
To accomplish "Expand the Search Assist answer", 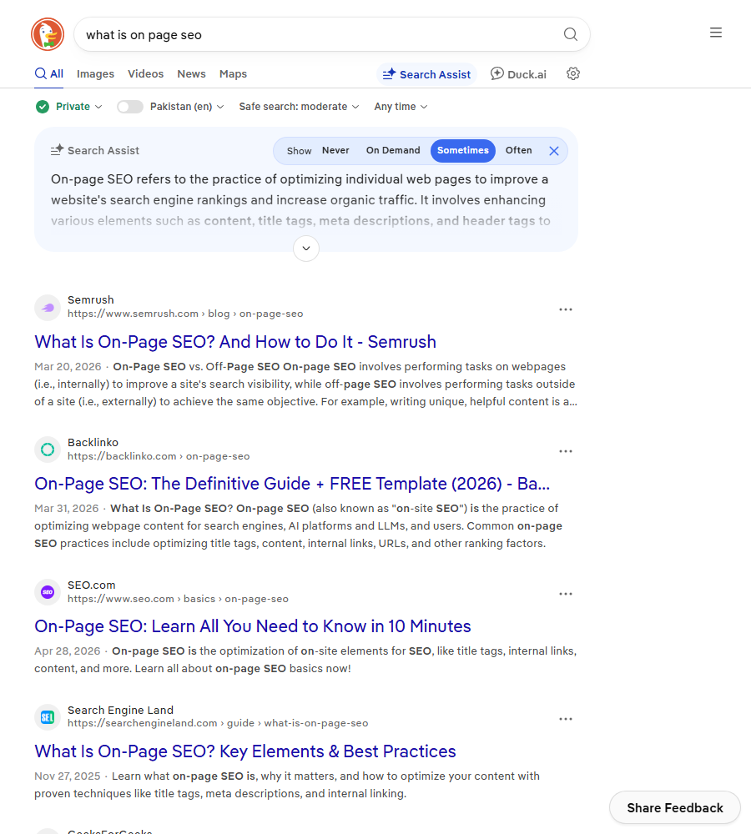I will (306, 249).
